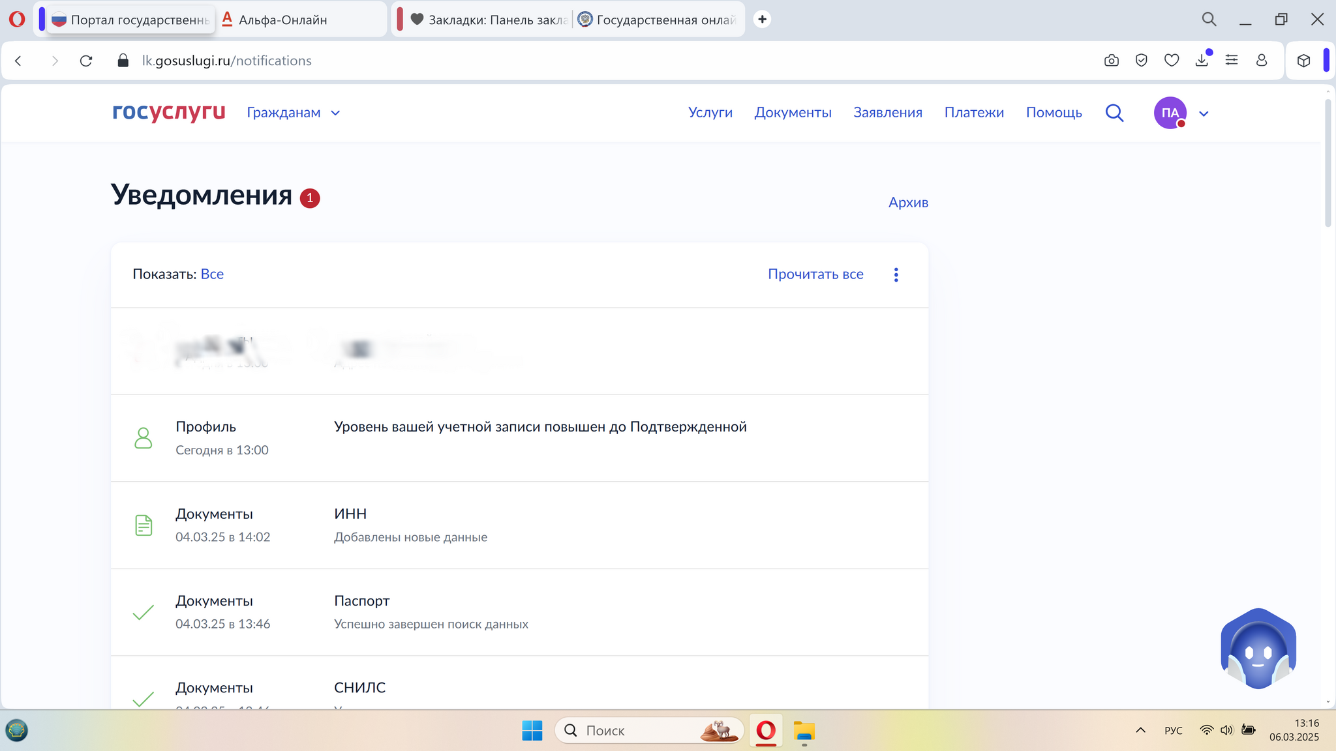Image resolution: width=1336 pixels, height=751 pixels.
Task: Expand the chevron next to profile avatar
Action: tap(1204, 113)
